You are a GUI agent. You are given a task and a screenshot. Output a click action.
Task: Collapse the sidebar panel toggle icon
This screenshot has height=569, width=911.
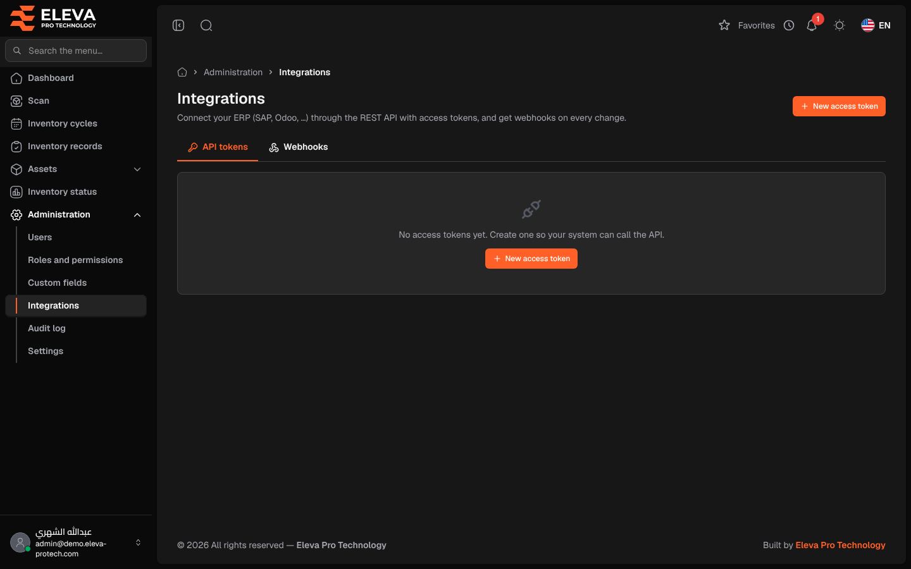[x=178, y=25]
